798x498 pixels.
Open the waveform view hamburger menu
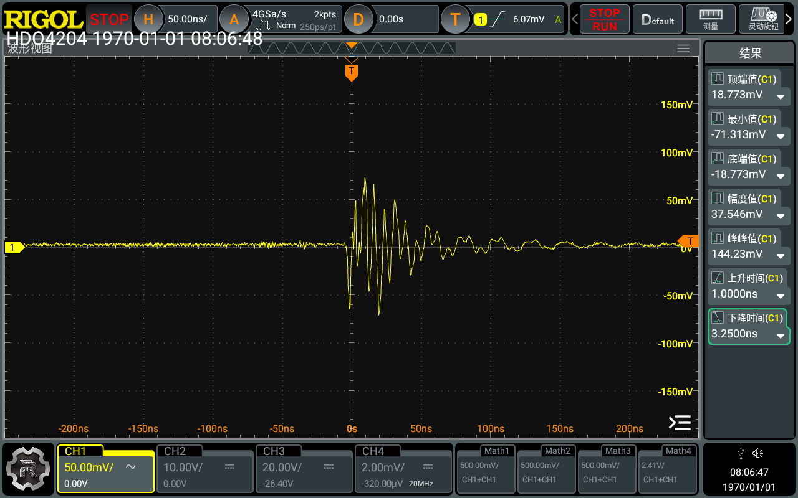point(683,49)
